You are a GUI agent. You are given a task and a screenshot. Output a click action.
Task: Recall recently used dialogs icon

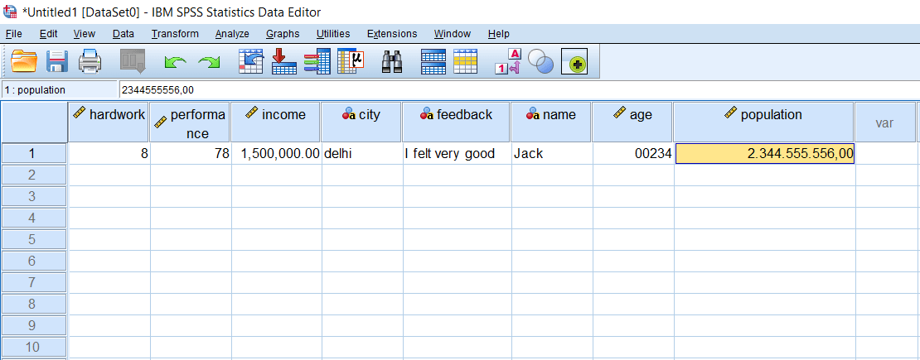pos(132,61)
